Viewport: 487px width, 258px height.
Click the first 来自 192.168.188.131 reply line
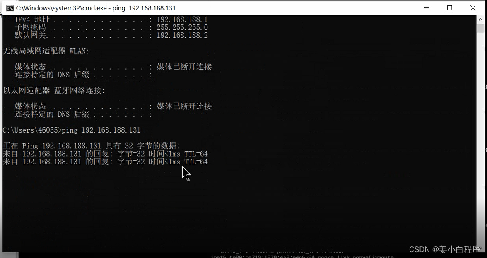105,154
